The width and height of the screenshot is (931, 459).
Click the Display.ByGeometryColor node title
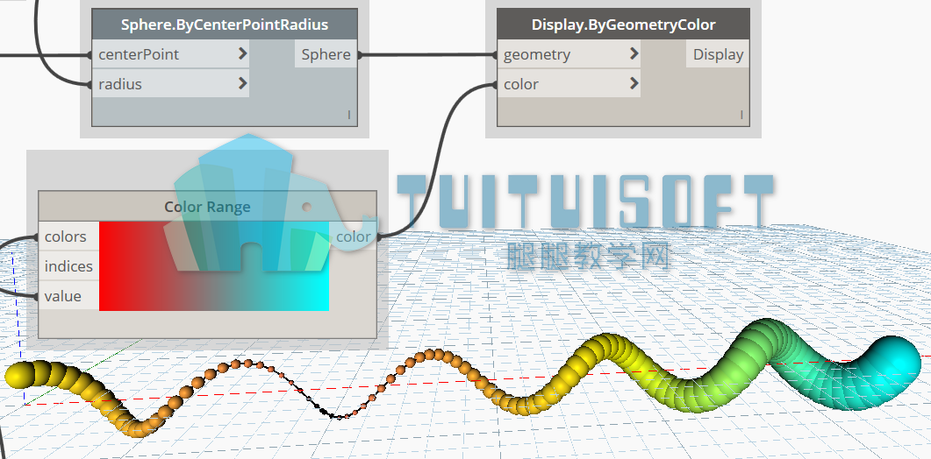coord(623,25)
